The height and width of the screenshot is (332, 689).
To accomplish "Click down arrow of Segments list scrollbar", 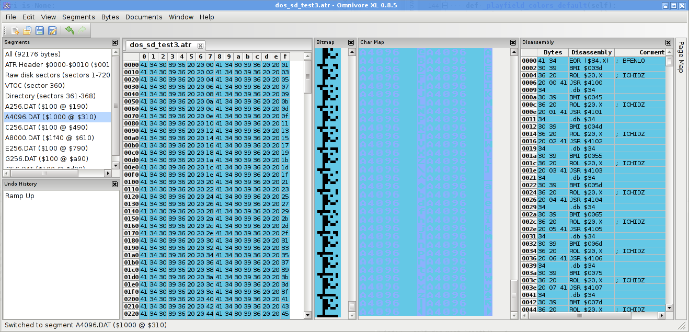I will click(x=116, y=166).
